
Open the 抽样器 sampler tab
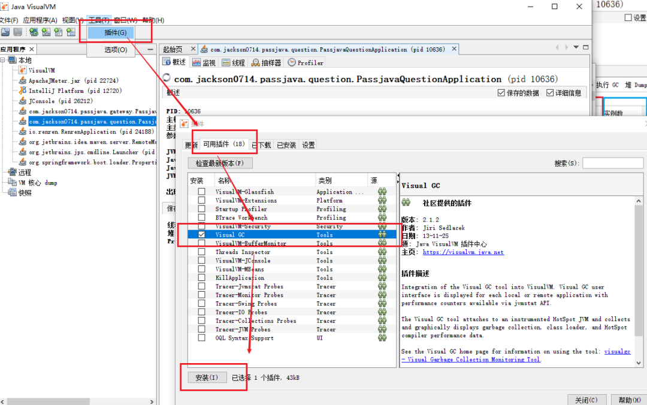pyautogui.click(x=266, y=62)
